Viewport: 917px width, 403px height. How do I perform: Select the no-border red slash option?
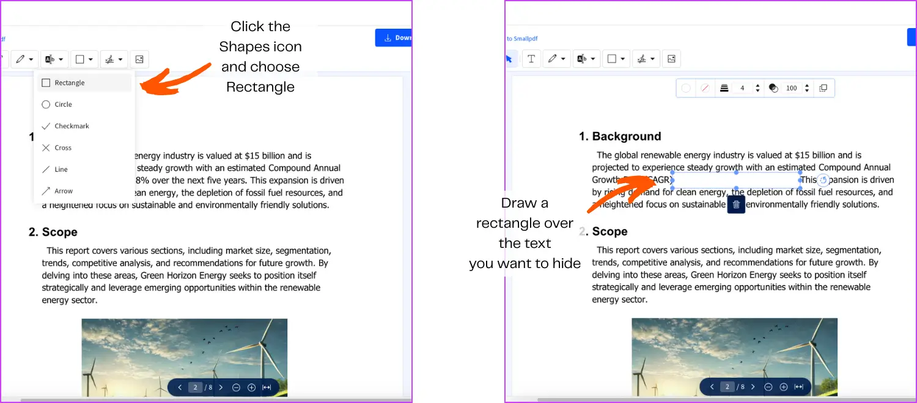pyautogui.click(x=704, y=87)
